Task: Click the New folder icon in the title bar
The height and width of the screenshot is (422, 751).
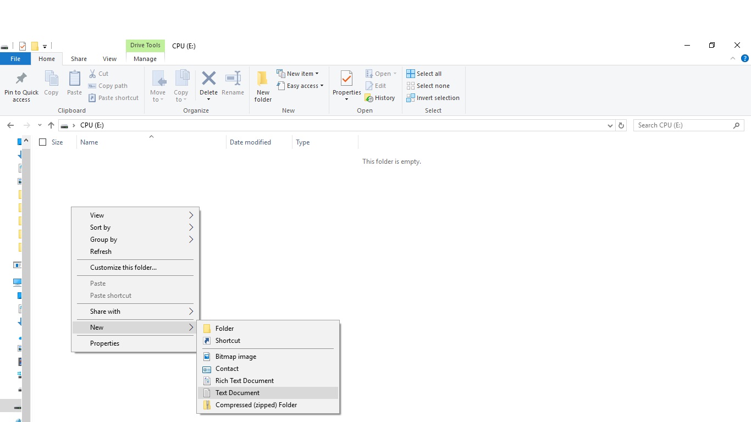Action: pyautogui.click(x=35, y=46)
